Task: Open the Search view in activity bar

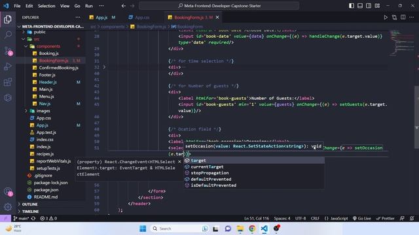Action: pyautogui.click(x=8, y=35)
